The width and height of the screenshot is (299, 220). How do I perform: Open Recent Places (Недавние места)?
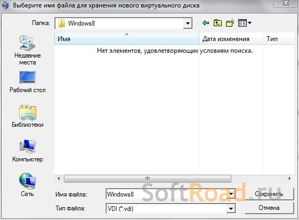(28, 50)
